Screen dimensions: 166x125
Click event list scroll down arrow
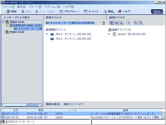(163, 117)
